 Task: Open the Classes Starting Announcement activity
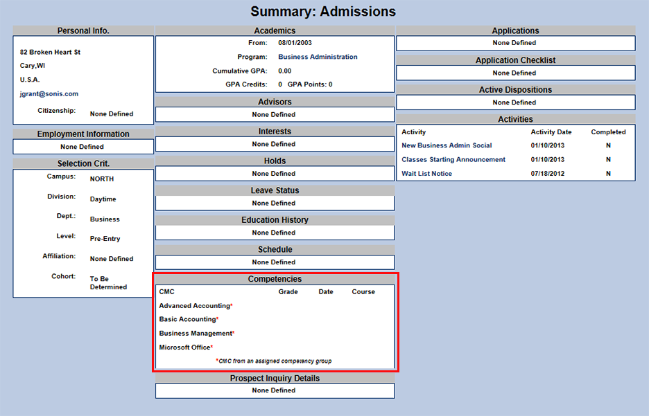[453, 159]
